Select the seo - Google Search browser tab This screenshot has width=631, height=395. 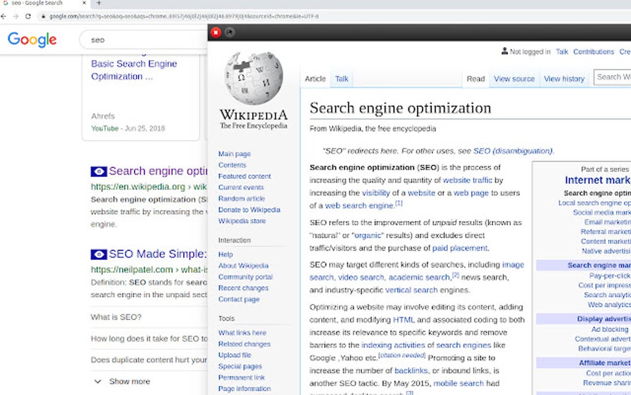[45, 3]
